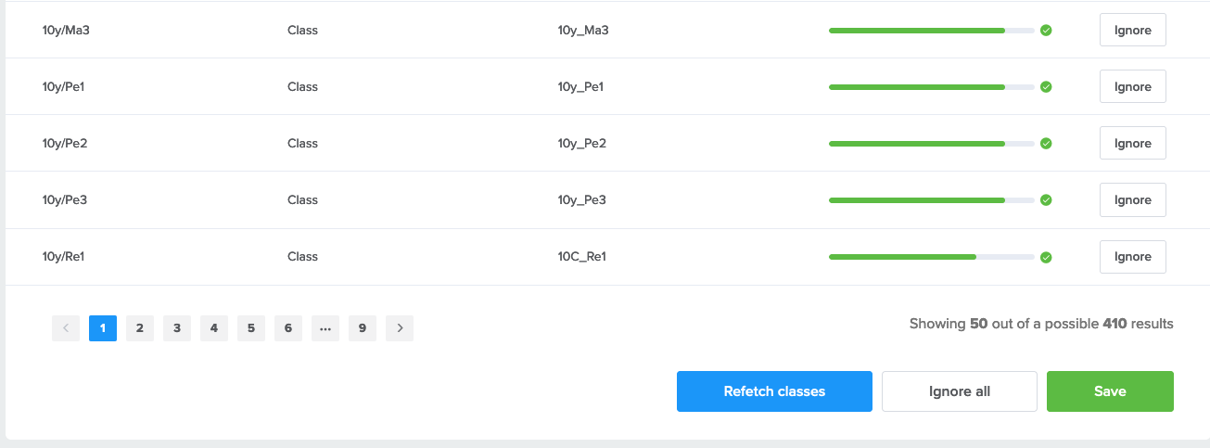Go to previous page with left chevron
The width and height of the screenshot is (1210, 448).
click(x=66, y=328)
